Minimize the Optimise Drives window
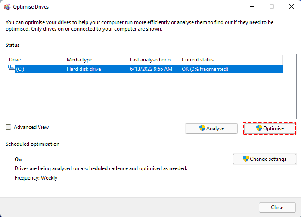 [251, 6]
